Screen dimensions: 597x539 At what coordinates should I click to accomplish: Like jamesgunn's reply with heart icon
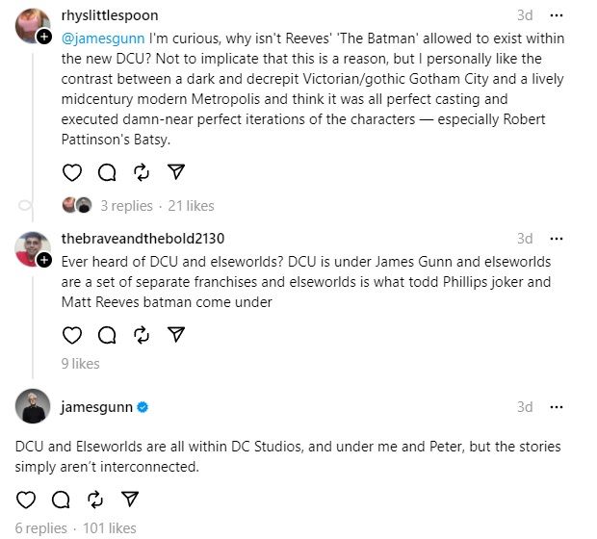[x=26, y=499]
